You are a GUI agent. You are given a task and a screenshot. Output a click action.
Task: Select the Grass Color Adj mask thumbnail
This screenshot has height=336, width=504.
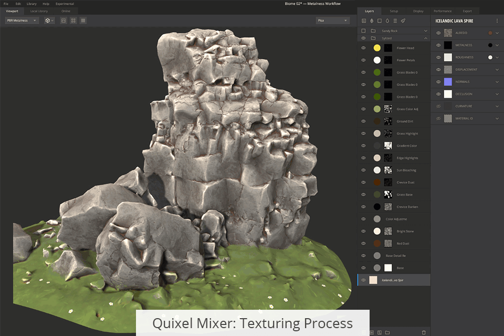pos(388,109)
